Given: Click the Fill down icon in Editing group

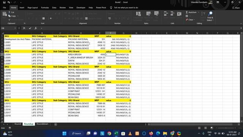Looking at the screenshot, I should point(187,16).
